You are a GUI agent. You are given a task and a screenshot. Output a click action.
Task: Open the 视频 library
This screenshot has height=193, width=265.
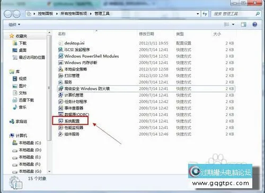click(23, 79)
